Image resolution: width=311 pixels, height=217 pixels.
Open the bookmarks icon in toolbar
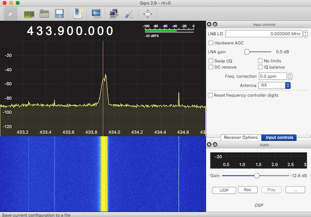coord(78,13)
